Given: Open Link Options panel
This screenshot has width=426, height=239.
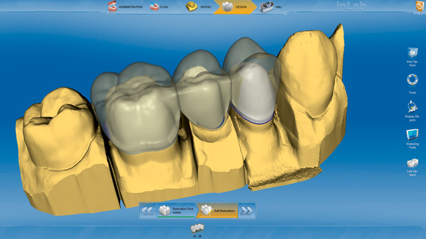Looking at the screenshot, I should pos(412,167).
